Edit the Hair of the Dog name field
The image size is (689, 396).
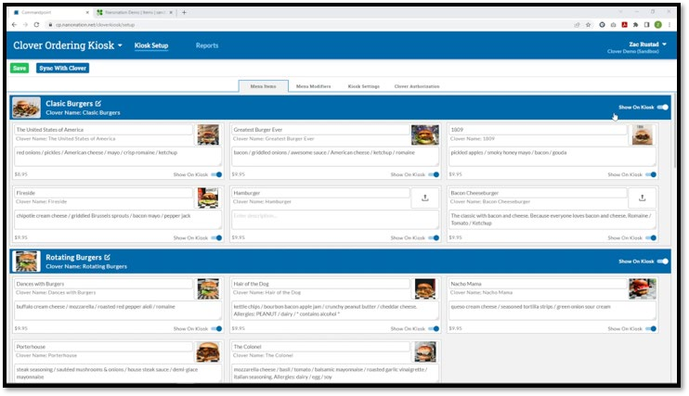click(320, 284)
